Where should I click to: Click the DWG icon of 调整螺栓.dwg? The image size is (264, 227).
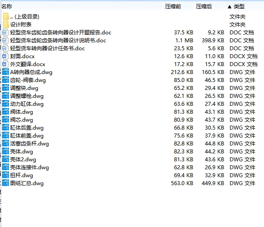point(6,96)
